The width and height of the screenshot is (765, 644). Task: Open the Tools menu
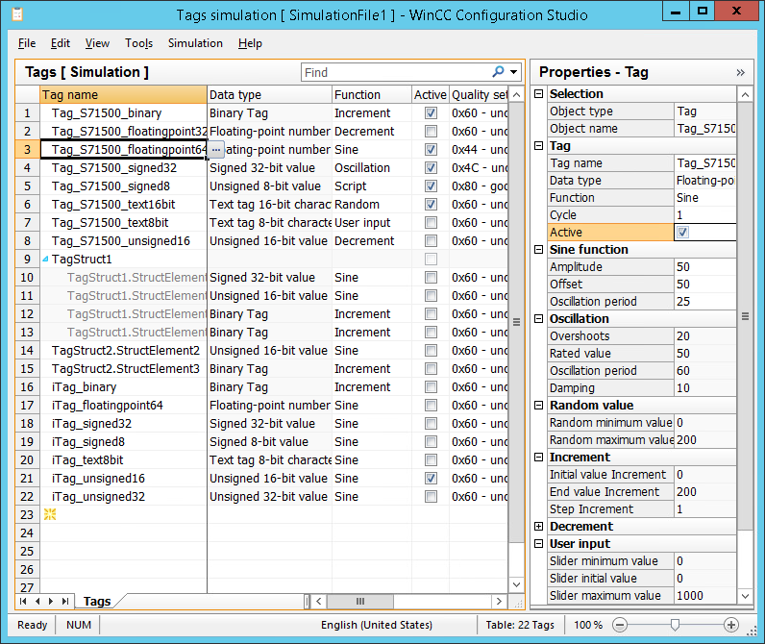tap(138, 43)
